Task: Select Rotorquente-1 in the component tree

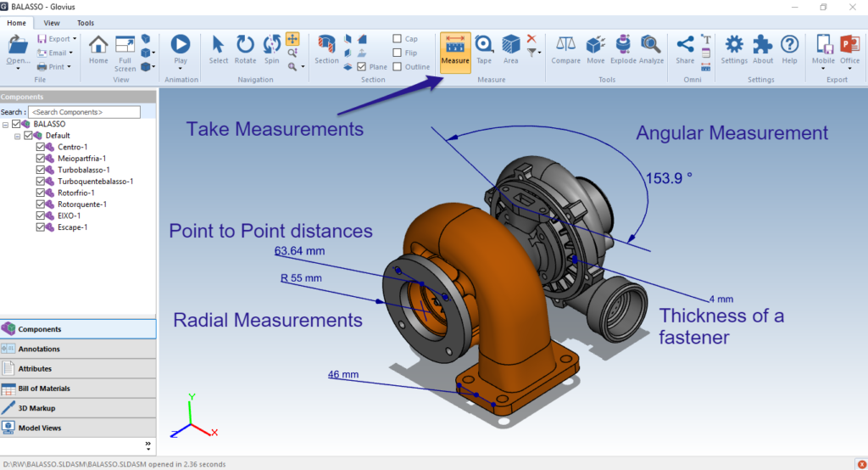Action: pos(82,204)
